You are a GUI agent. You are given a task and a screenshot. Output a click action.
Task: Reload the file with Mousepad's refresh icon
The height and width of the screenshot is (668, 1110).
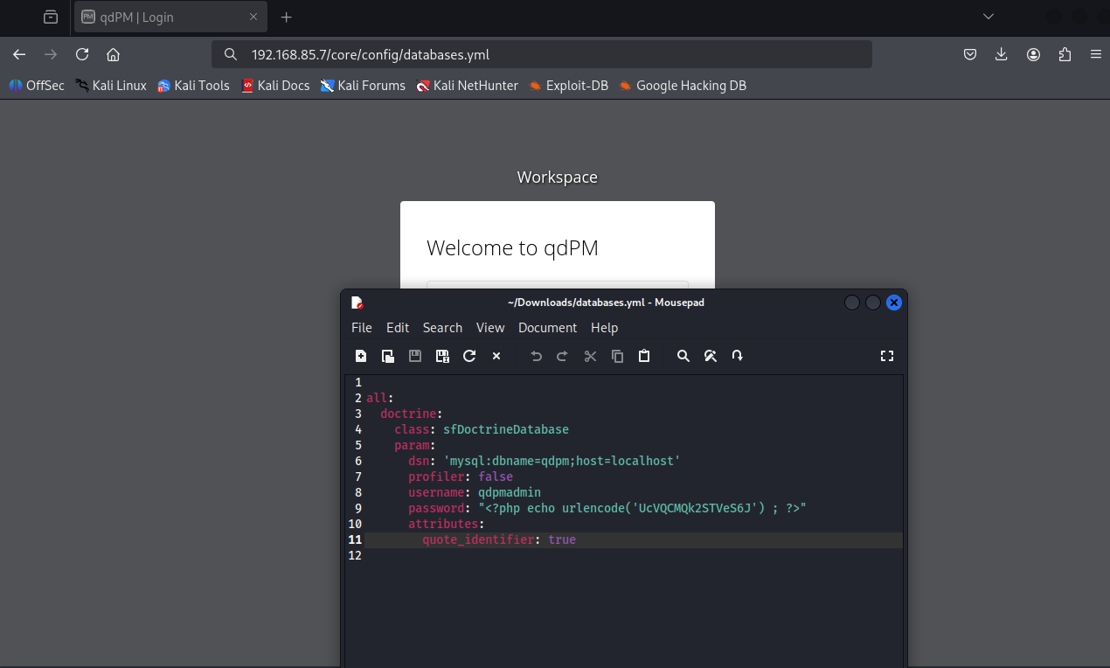click(x=469, y=356)
